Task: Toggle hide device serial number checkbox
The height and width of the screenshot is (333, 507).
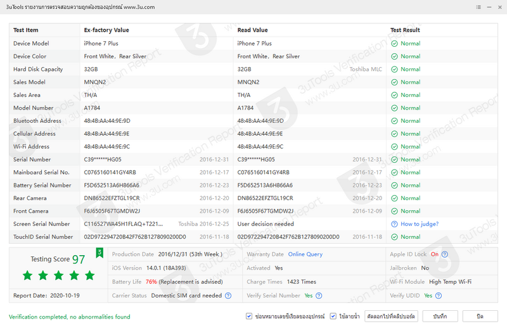Action: pyautogui.click(x=248, y=316)
